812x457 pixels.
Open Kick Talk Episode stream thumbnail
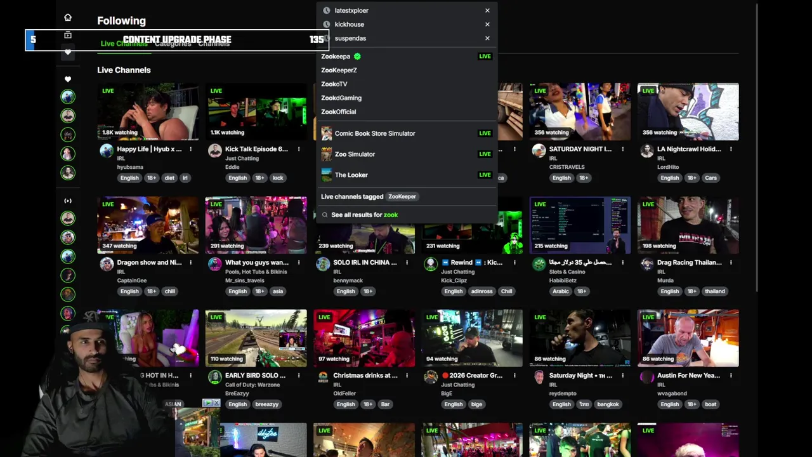tap(256, 112)
